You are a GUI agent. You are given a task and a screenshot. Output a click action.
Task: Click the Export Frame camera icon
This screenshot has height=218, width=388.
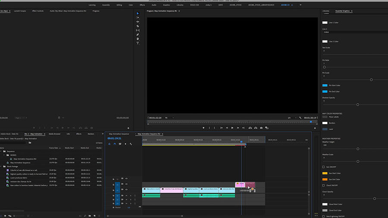261,128
